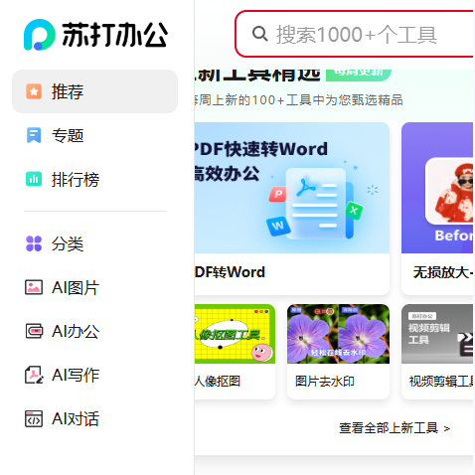Click the 人像抠图 tool title
The width and height of the screenshot is (475, 475).
click(218, 382)
